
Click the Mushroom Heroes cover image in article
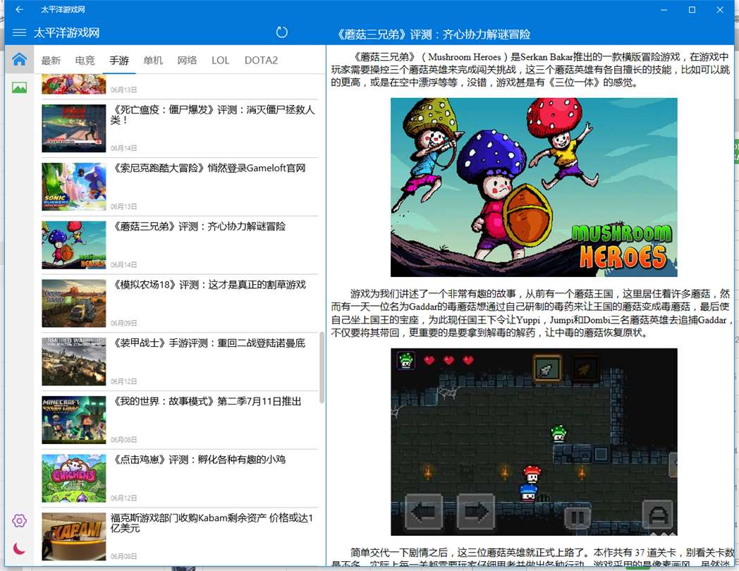(534, 187)
